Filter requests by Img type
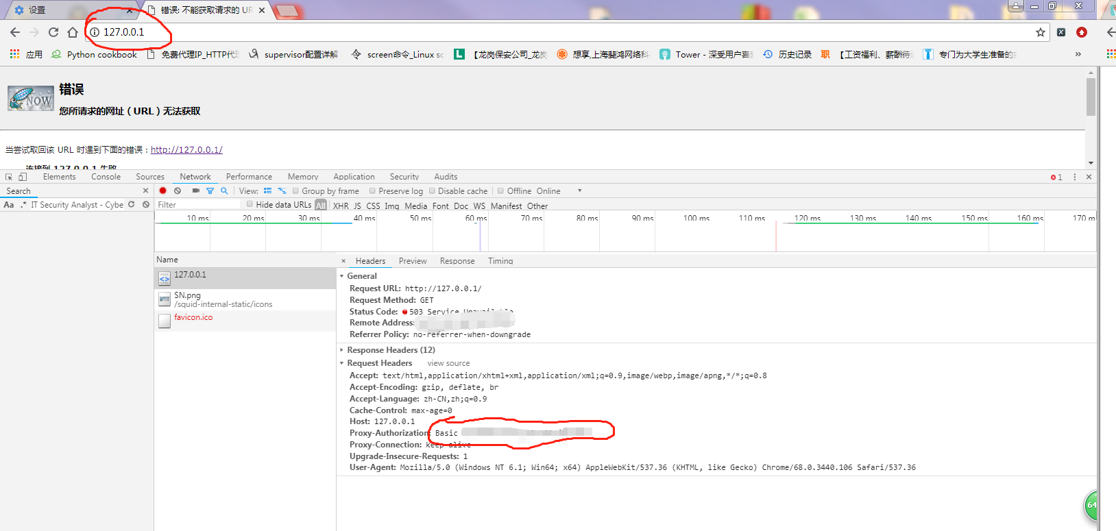 tap(391, 206)
